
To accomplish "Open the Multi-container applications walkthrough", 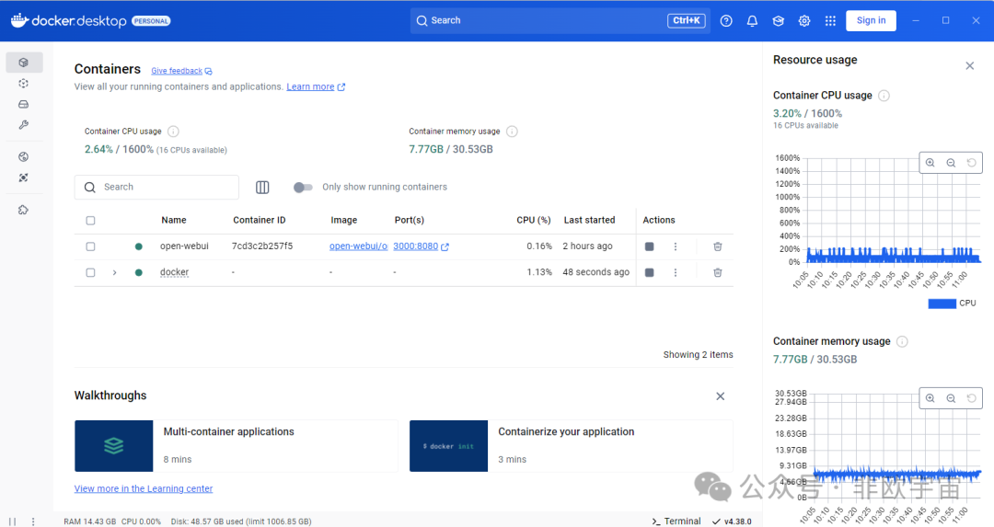I will pyautogui.click(x=236, y=446).
